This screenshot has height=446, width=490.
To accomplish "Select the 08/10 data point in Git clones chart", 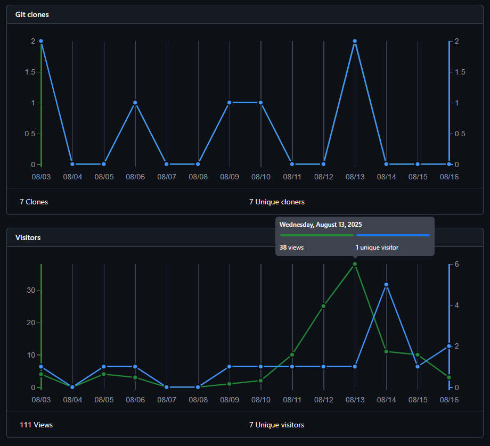I will tap(261, 103).
